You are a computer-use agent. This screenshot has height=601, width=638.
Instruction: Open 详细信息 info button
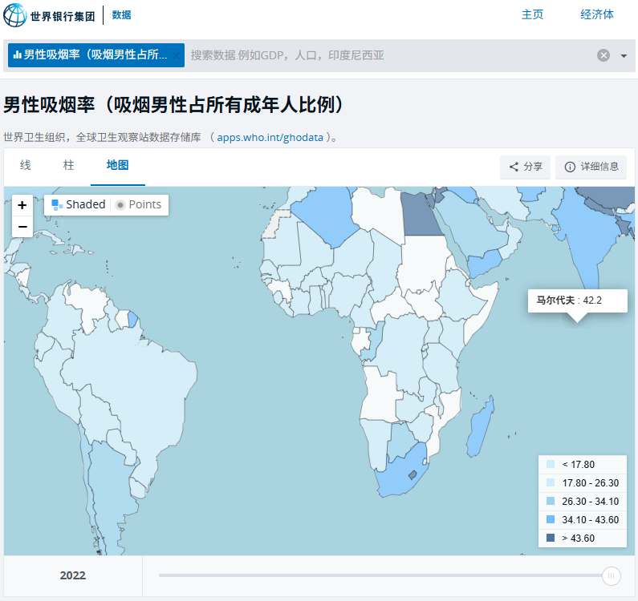point(591,167)
